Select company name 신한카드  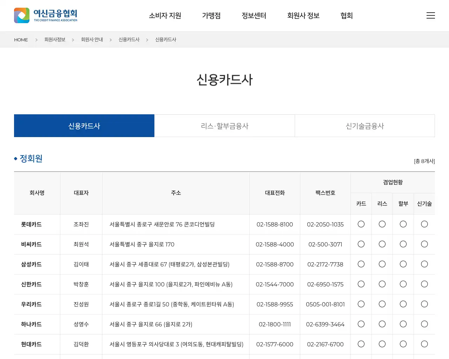click(x=31, y=284)
